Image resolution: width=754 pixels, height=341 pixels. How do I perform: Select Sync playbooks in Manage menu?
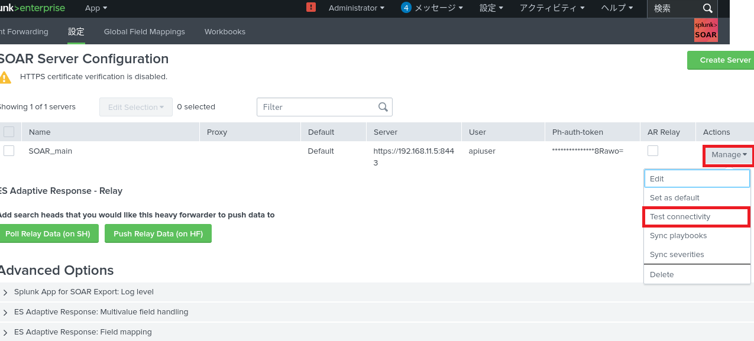point(678,236)
